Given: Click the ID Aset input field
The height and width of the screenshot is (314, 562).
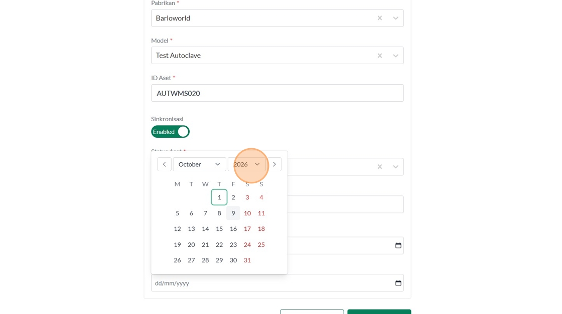Looking at the screenshot, I should click(277, 93).
